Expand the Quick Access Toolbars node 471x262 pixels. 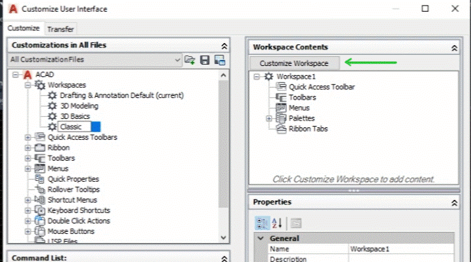[x=27, y=137]
